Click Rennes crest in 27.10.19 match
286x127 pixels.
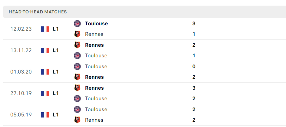coord(77,88)
